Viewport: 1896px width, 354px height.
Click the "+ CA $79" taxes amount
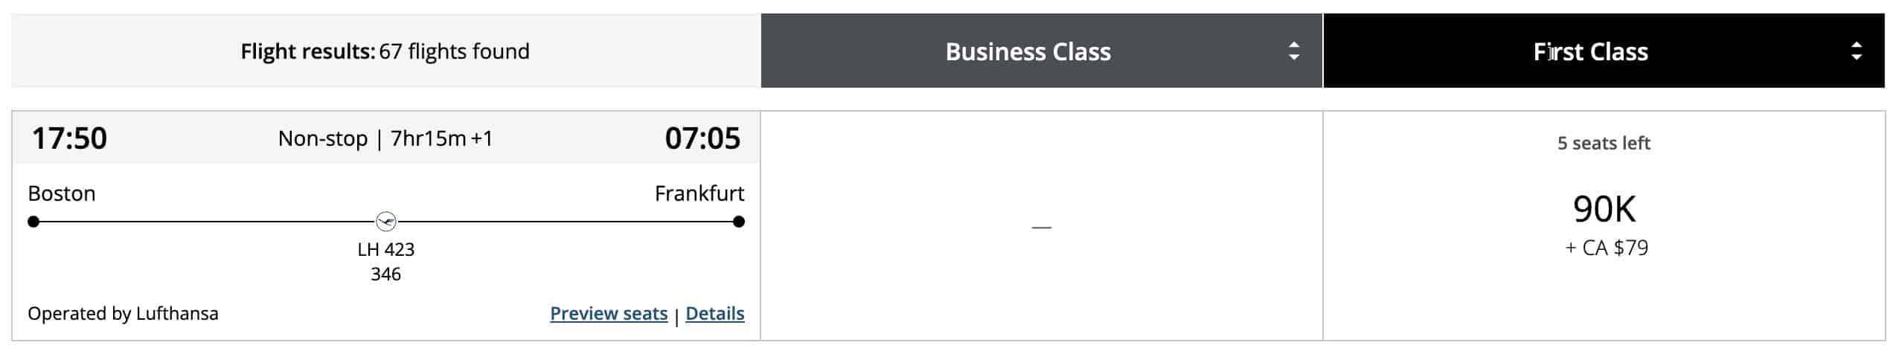tap(1607, 248)
